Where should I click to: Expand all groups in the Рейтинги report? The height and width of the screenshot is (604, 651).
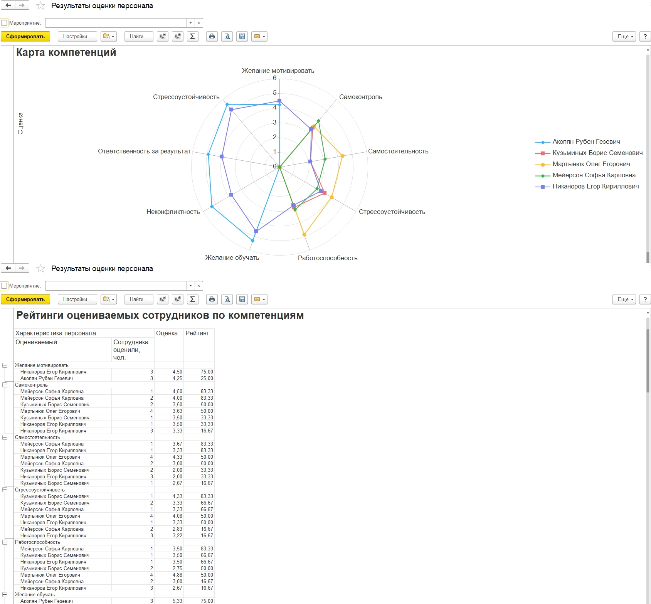coord(178,299)
